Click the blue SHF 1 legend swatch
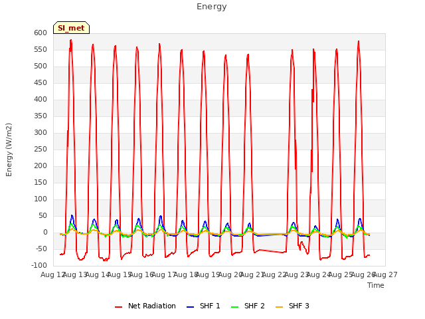This screenshot has width=425, height=319. pos(191,307)
